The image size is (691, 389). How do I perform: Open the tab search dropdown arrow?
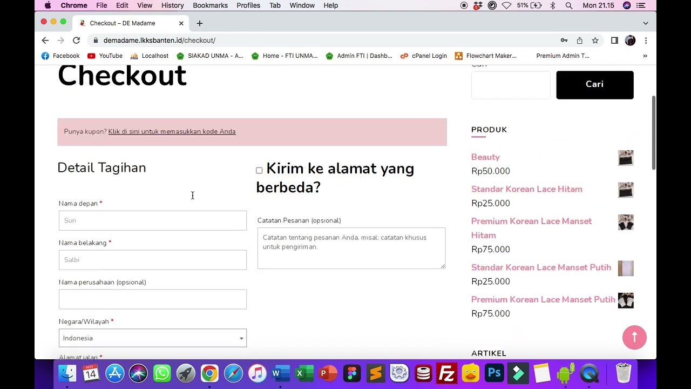click(x=646, y=23)
